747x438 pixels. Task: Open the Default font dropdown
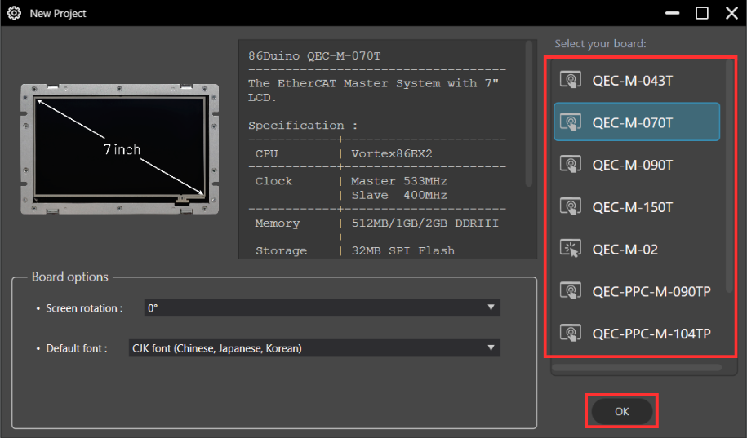(x=314, y=348)
